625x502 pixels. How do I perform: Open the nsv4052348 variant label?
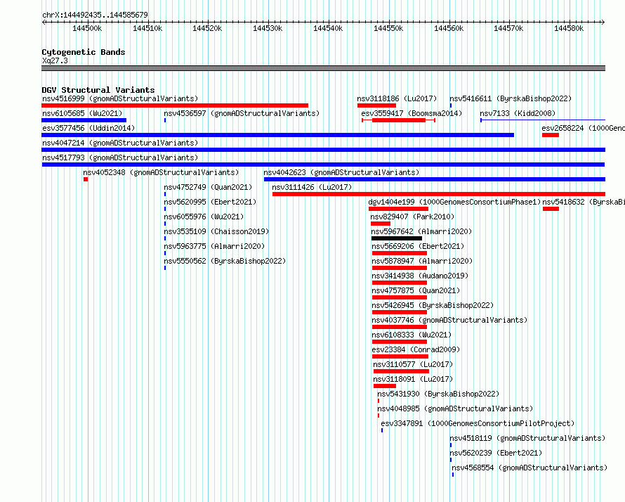pos(161,172)
